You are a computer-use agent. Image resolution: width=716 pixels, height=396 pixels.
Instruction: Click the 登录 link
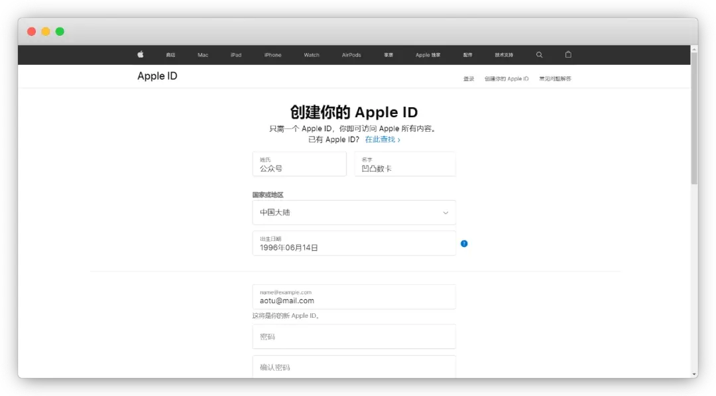[x=469, y=78]
